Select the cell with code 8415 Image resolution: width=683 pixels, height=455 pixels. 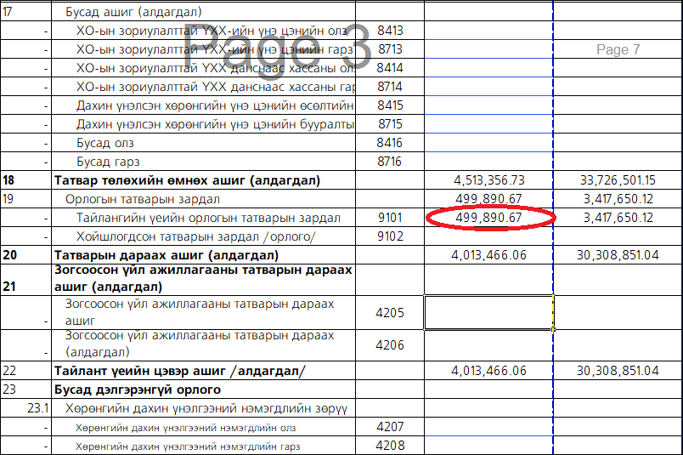(389, 105)
